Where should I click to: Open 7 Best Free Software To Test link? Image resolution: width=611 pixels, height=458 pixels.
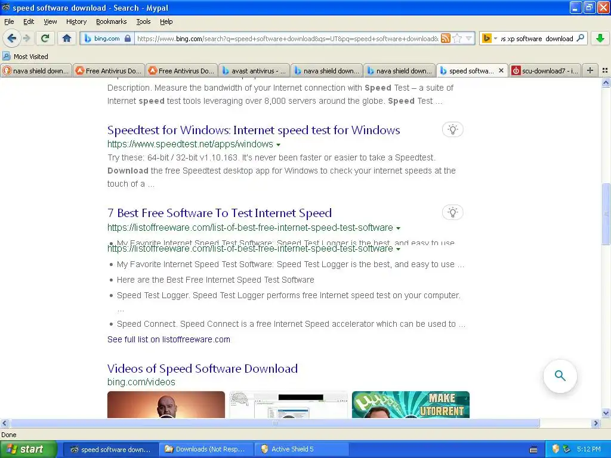[x=220, y=213]
